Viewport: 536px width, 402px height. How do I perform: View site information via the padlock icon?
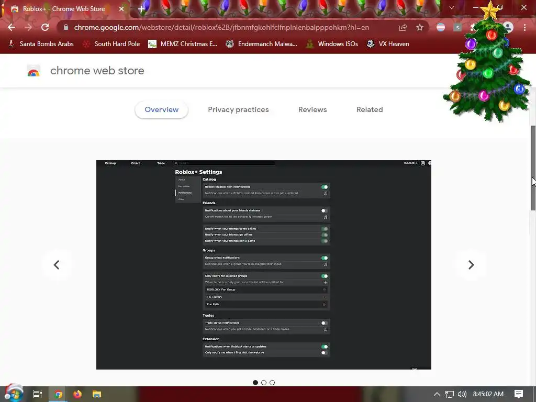coord(66,27)
